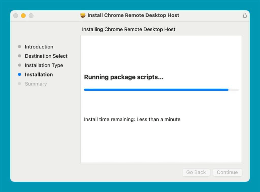Viewport: 260px width, 192px height.
Task: Click the padlock icon in title bar
Action: [x=245, y=15]
